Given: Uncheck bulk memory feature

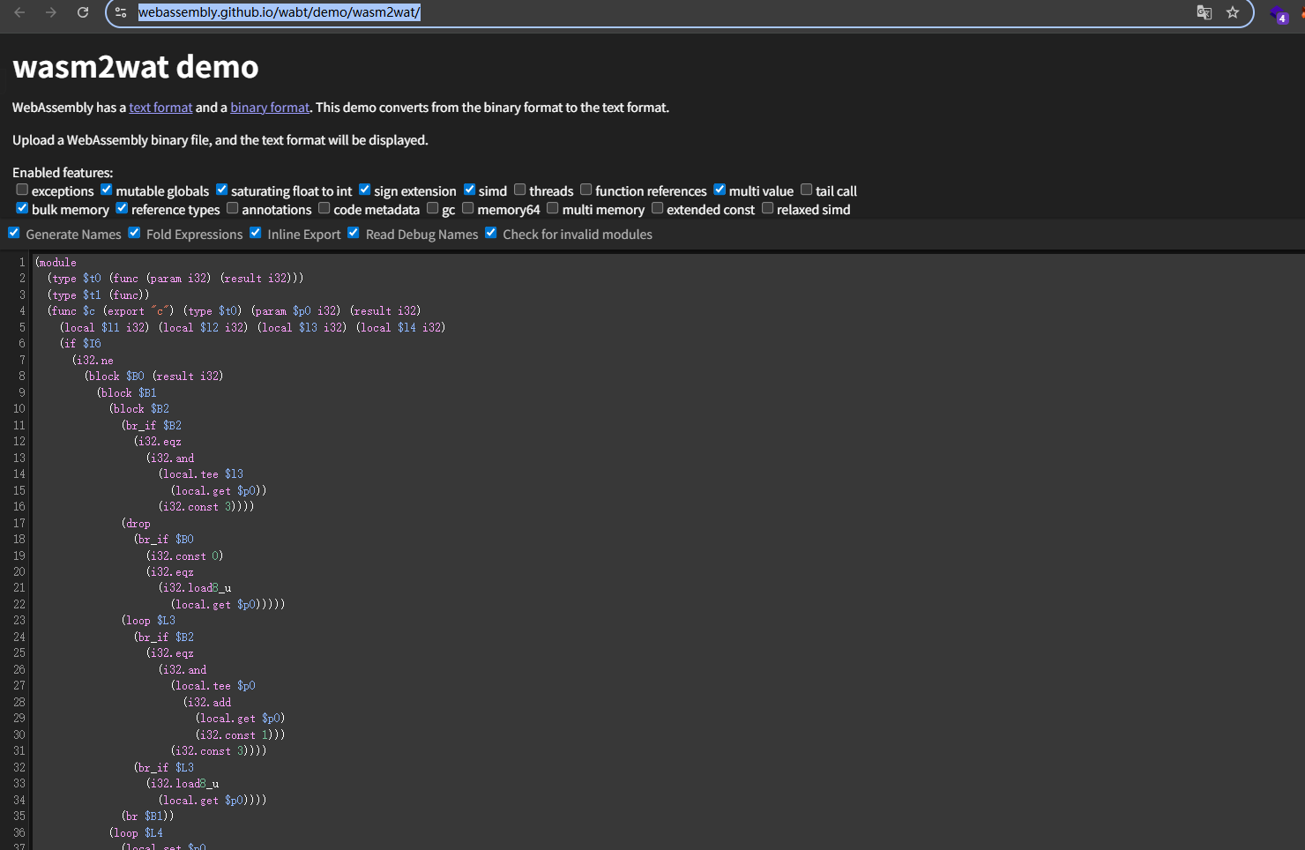Looking at the screenshot, I should point(22,208).
